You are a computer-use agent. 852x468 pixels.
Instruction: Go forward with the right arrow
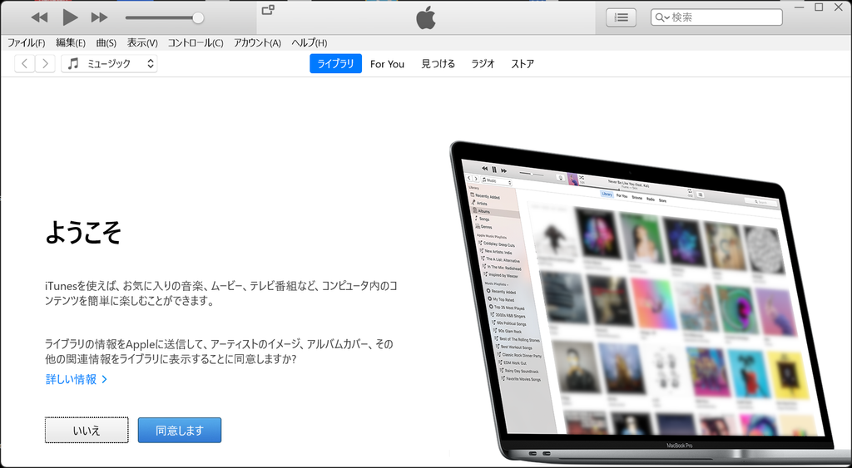pos(45,63)
